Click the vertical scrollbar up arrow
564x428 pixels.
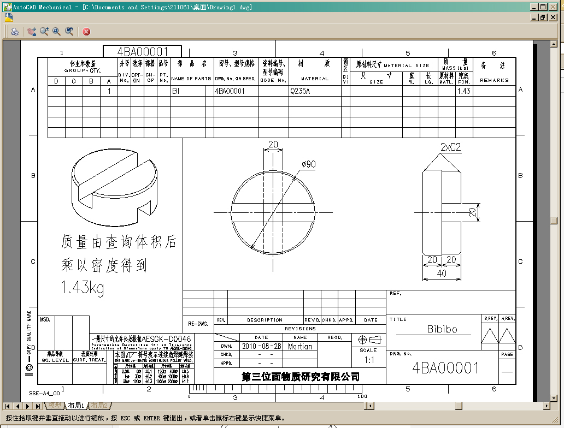click(554, 44)
